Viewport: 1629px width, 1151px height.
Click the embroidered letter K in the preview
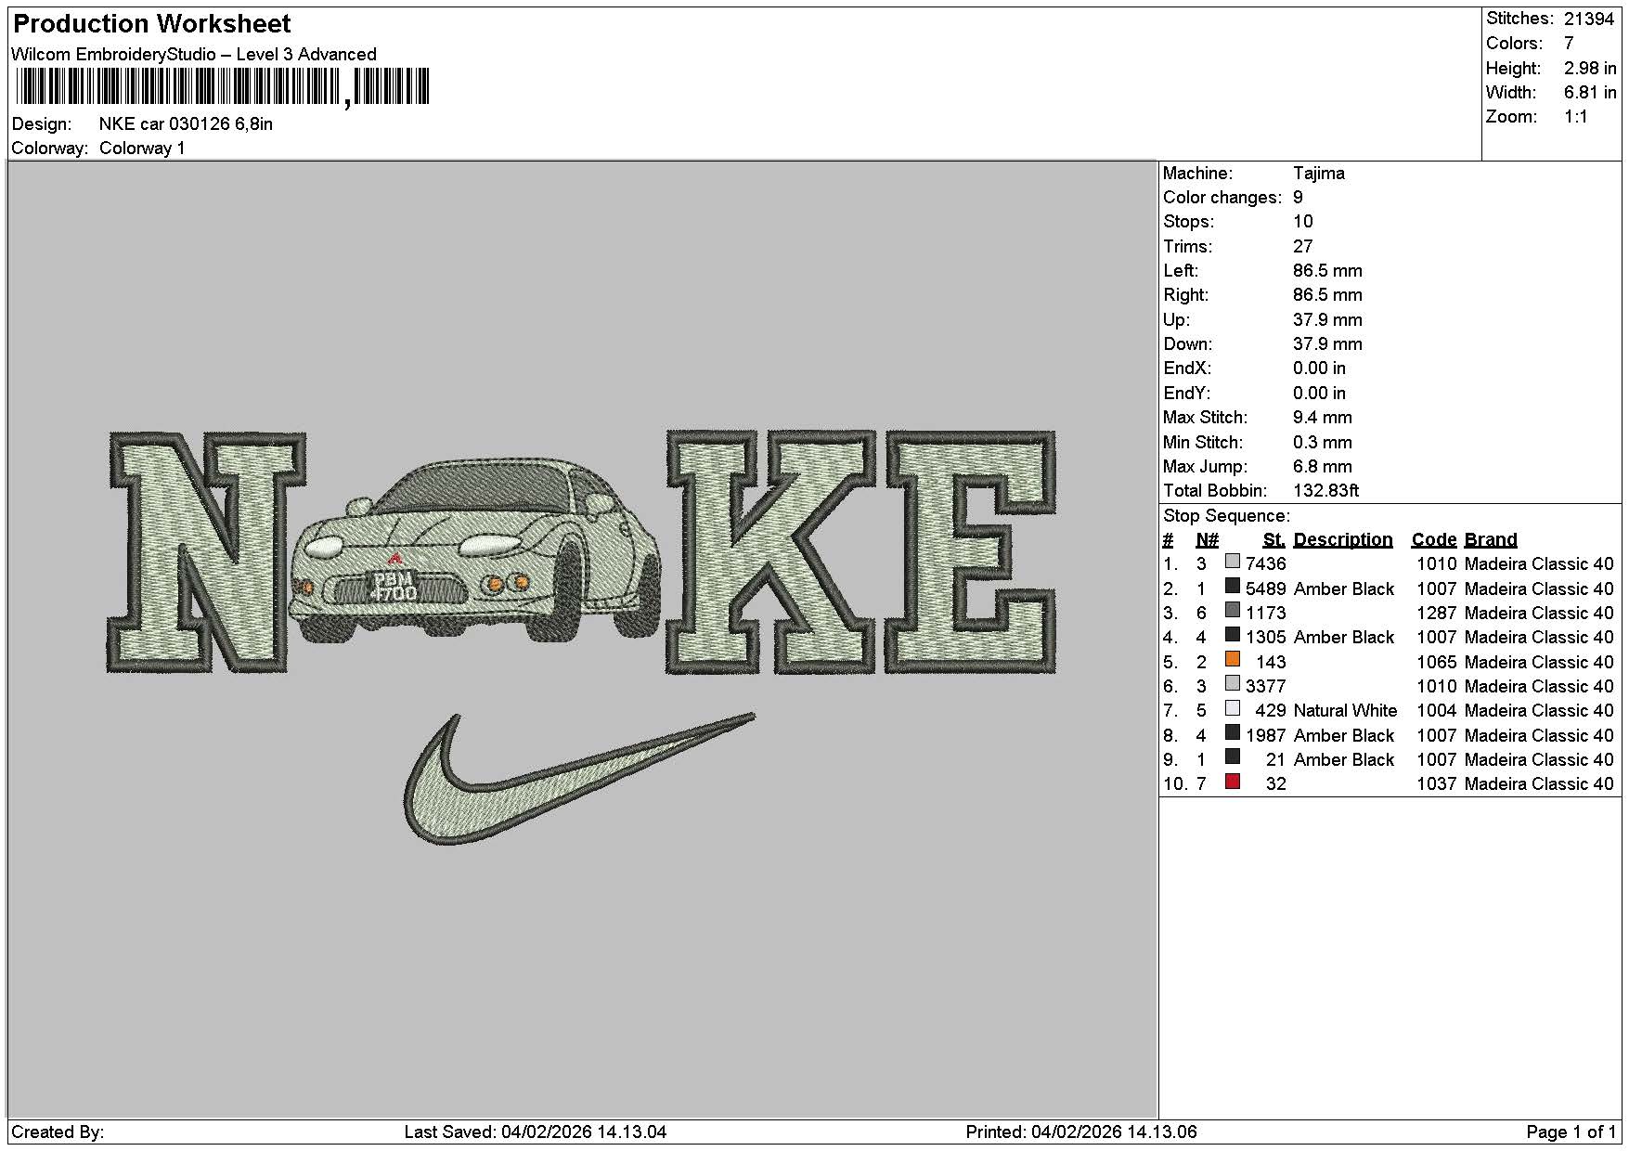[x=772, y=551]
